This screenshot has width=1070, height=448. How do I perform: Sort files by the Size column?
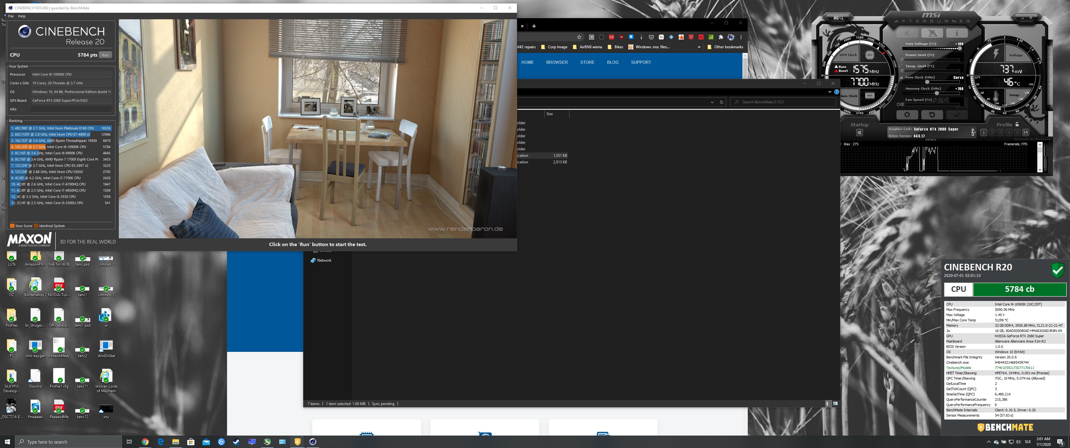(x=556, y=114)
